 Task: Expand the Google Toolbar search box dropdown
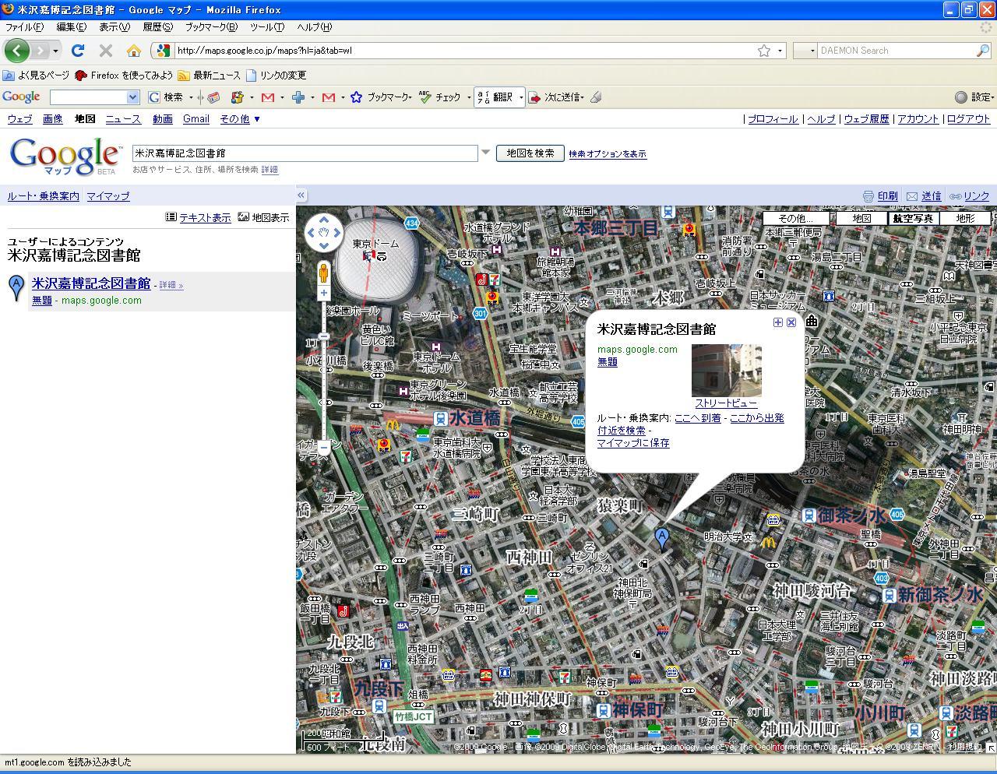coord(132,97)
